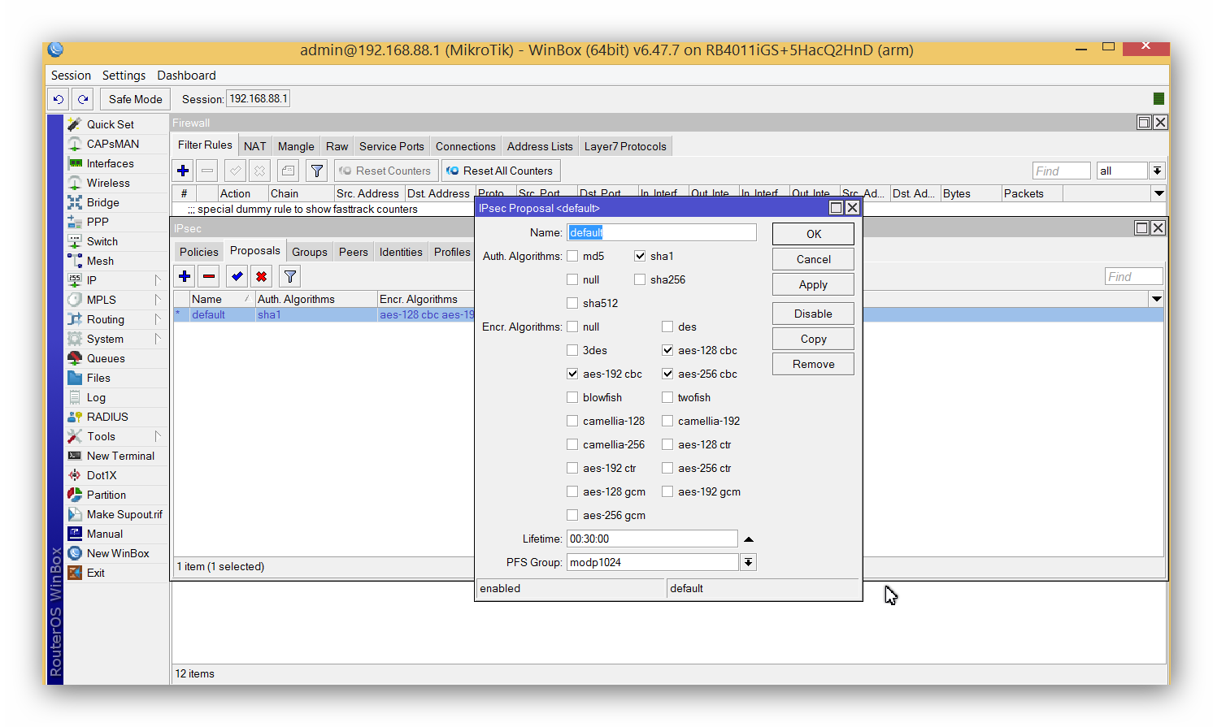1213x727 pixels.
Task: Click the Undo arrow in the toolbar
Action: [58, 99]
